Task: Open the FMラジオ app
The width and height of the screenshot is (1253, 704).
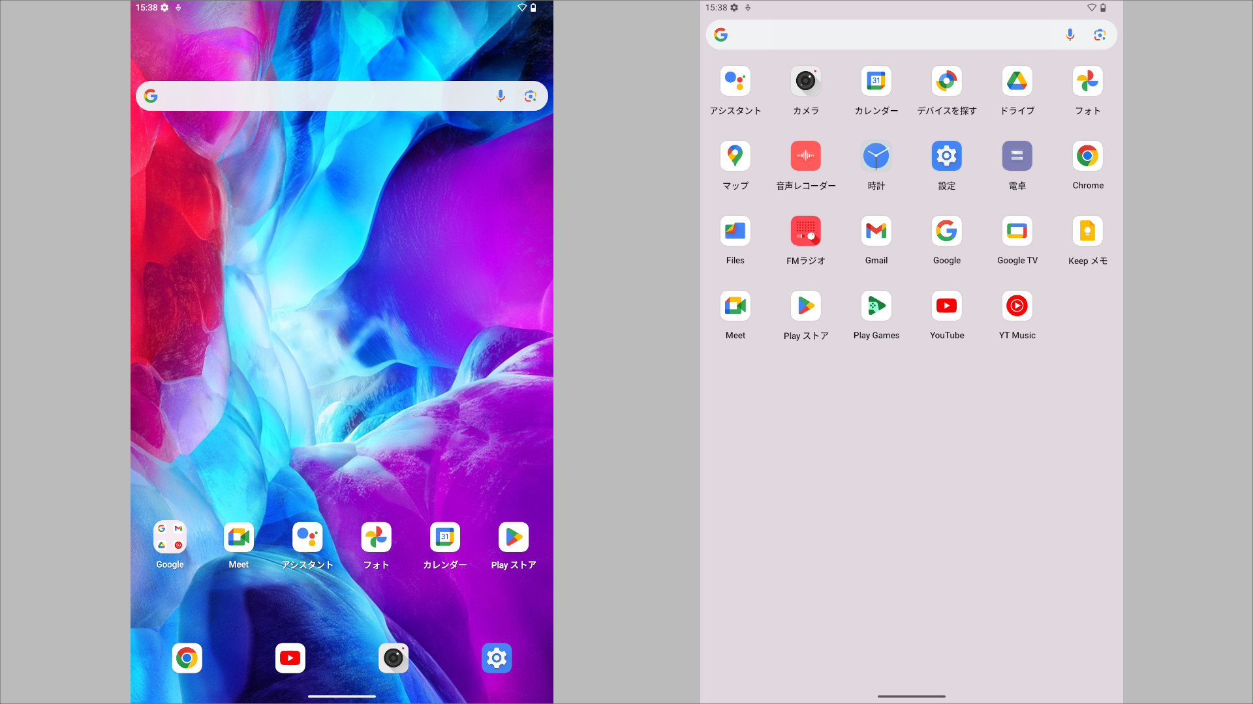Action: [x=805, y=231]
